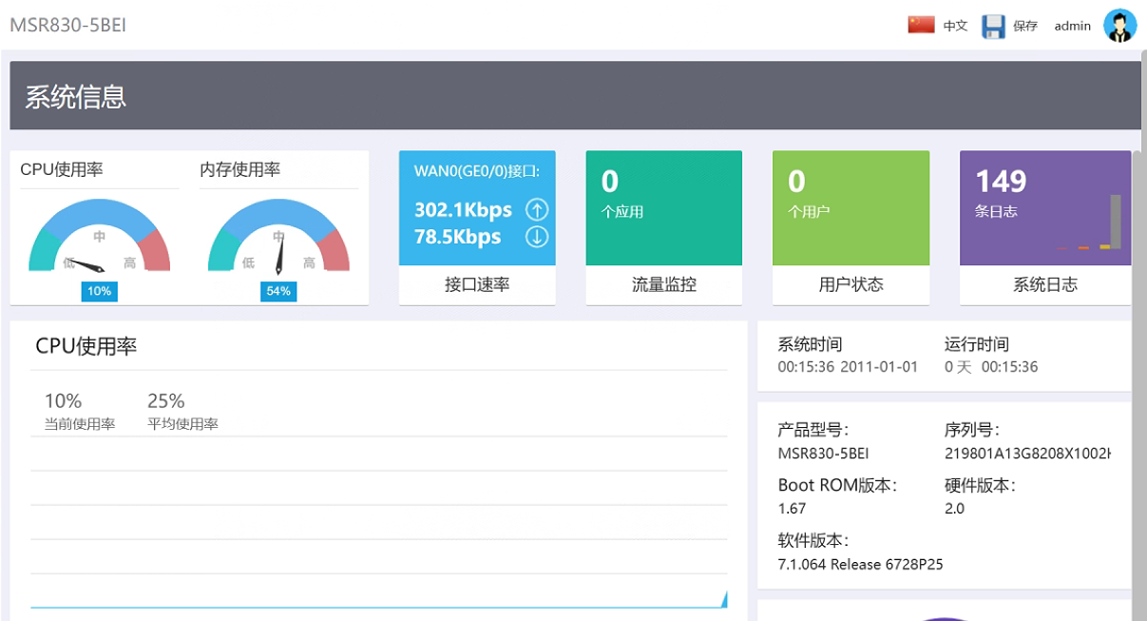
Task: Click the floppy disk save icon
Action: tap(993, 27)
